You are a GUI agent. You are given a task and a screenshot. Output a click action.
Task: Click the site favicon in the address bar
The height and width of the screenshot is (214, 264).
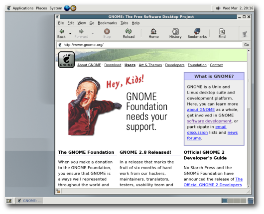pyautogui.click(x=60, y=45)
